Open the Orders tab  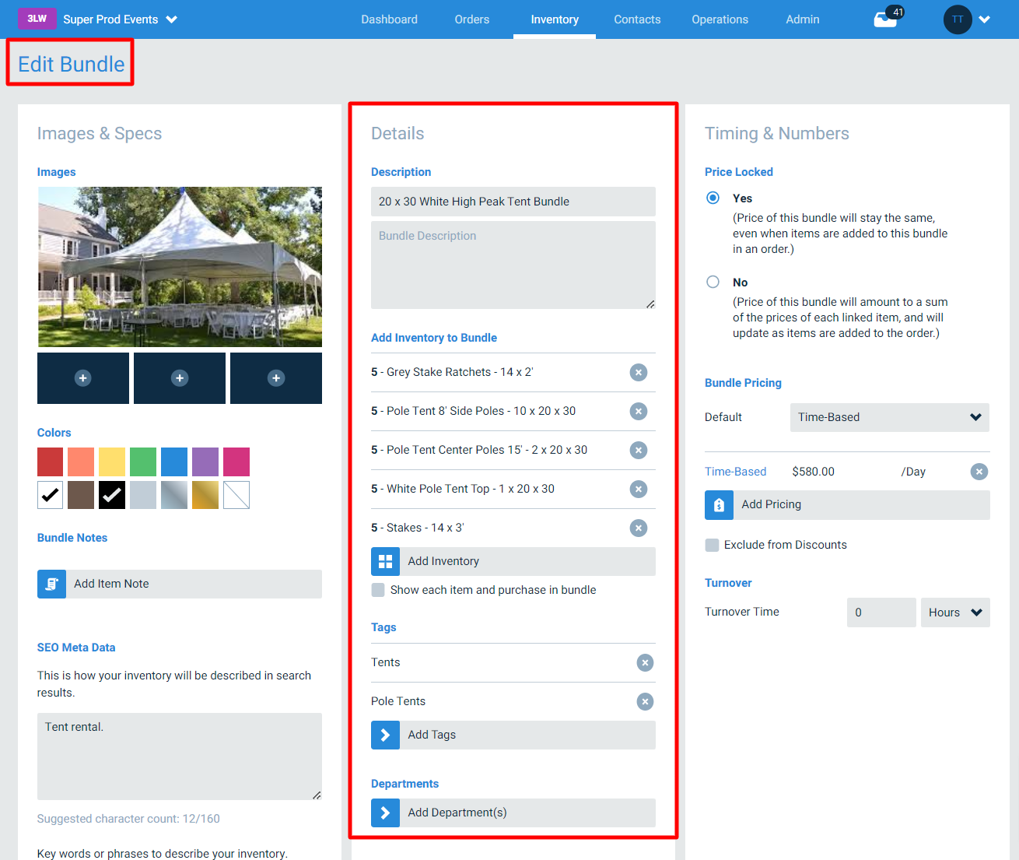coord(472,19)
